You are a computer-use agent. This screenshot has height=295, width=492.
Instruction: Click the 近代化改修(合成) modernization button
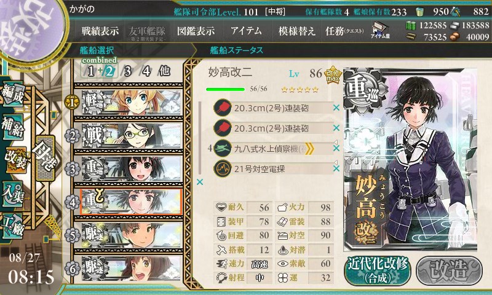click(378, 271)
